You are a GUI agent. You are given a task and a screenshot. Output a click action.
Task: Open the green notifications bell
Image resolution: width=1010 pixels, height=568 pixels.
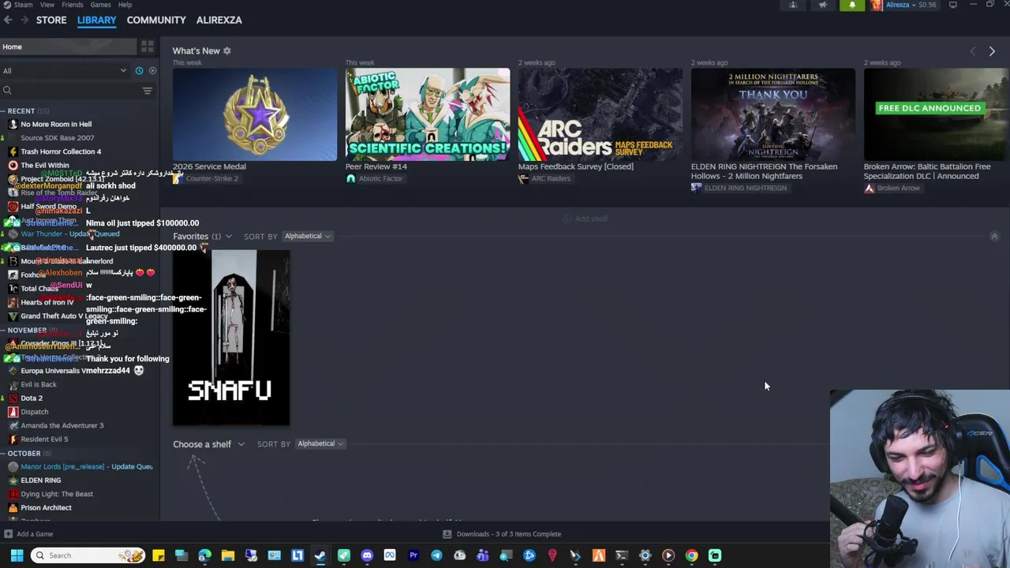851,5
